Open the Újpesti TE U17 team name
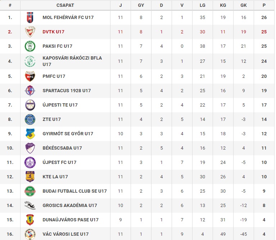 (x=60, y=105)
